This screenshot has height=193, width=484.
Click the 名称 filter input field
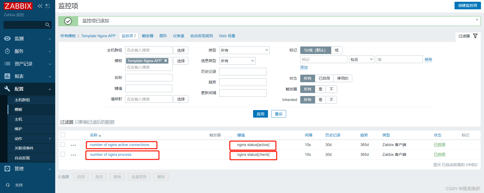(149, 78)
